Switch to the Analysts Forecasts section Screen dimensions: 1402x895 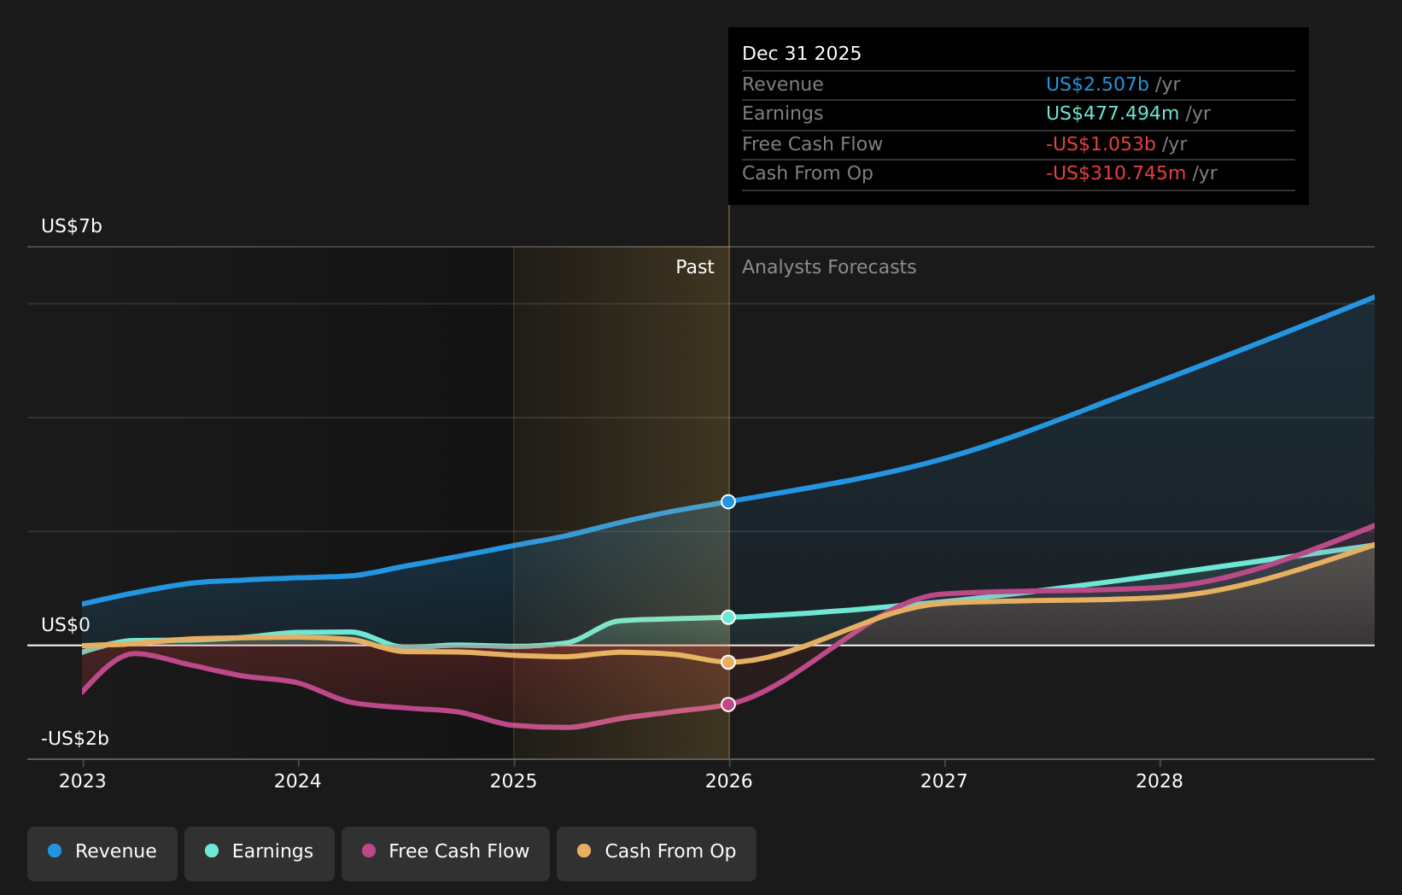click(x=828, y=266)
